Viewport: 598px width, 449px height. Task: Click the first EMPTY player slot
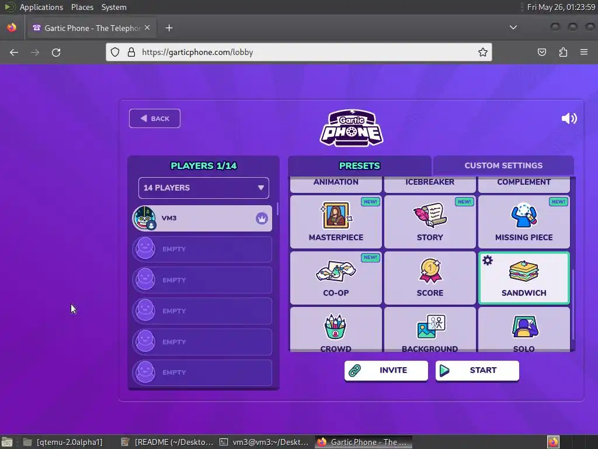click(203, 249)
